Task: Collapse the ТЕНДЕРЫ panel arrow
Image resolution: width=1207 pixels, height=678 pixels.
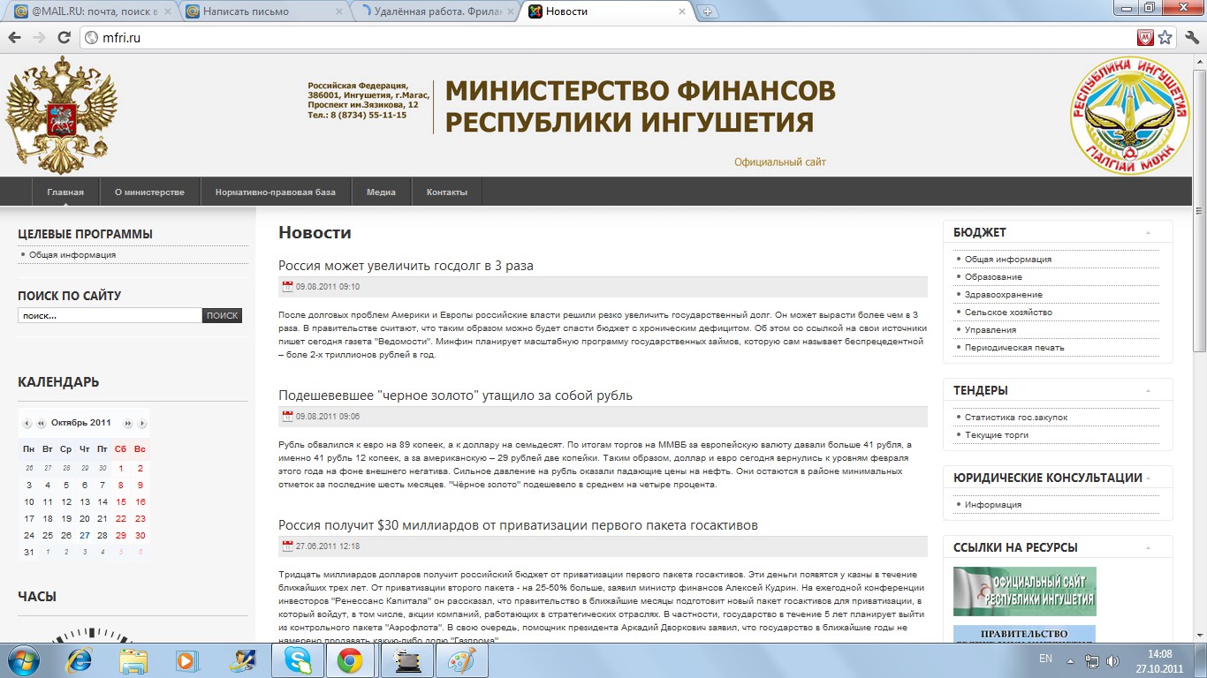Action: tap(1148, 390)
